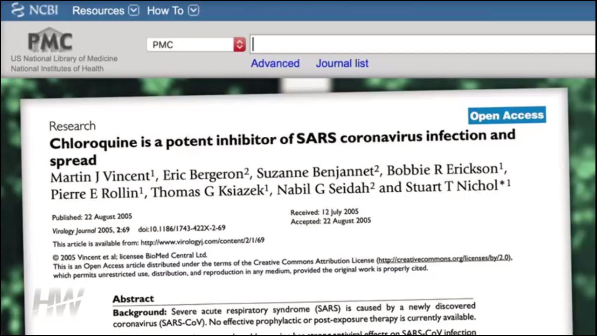The image size is (597, 336).
Task: Click the NCBI helix logo
Action: (x=18, y=10)
